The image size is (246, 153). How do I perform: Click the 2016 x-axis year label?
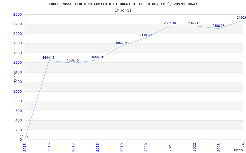coord(49,146)
